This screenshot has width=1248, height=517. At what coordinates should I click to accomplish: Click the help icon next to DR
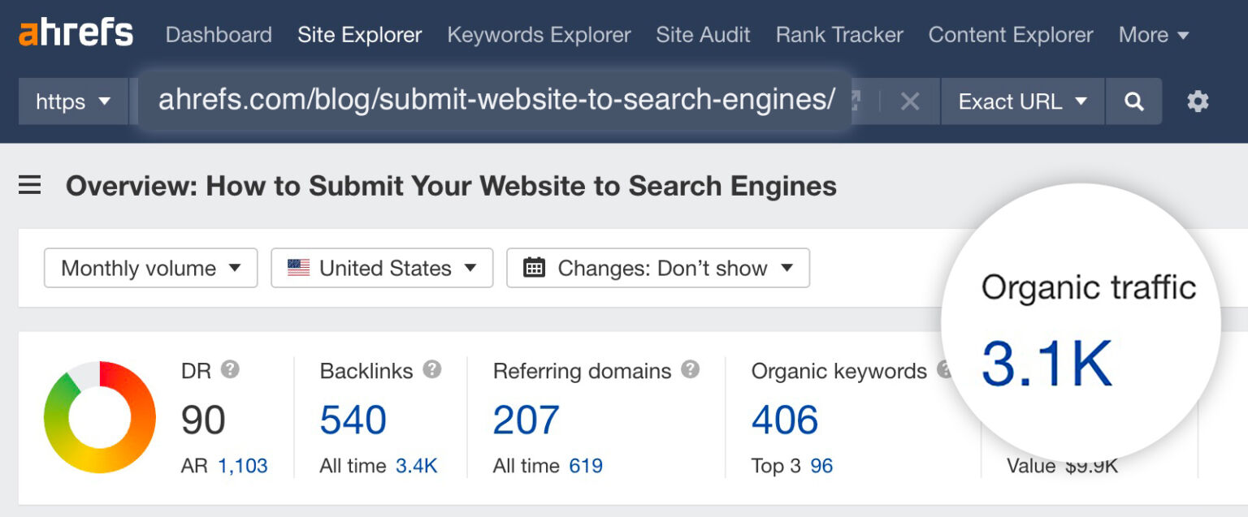[228, 371]
